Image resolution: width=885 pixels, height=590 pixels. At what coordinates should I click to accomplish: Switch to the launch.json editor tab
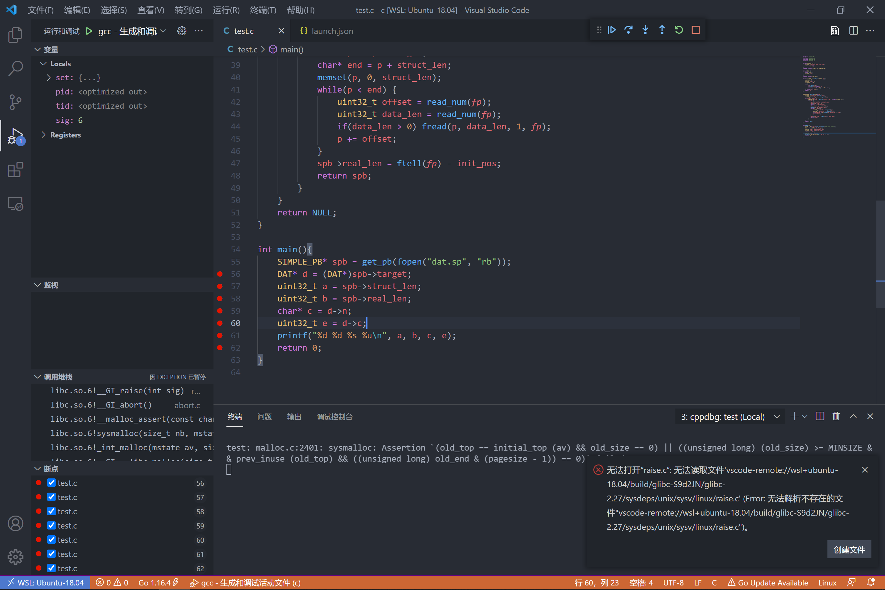click(x=332, y=31)
